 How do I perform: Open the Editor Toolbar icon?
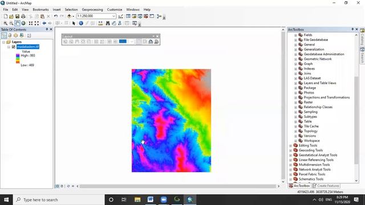tap(120, 17)
